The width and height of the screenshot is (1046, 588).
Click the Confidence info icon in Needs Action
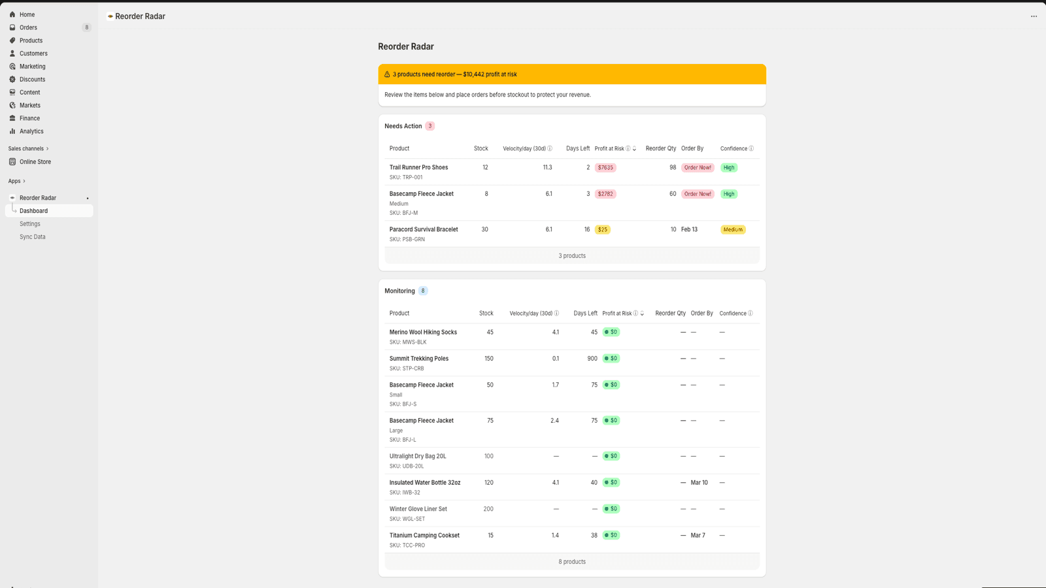(751, 148)
